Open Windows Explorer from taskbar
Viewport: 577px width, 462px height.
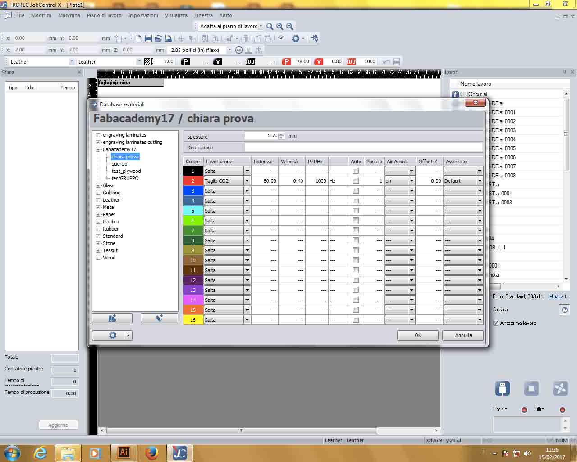tap(68, 453)
